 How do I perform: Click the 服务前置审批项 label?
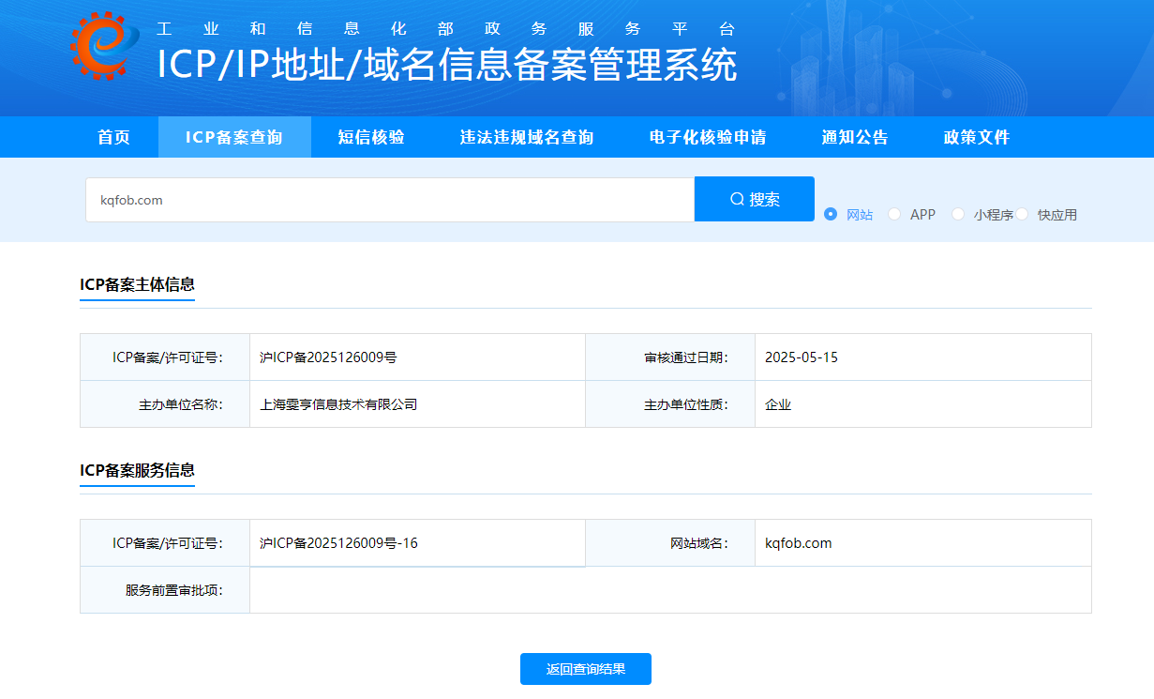pyautogui.click(x=174, y=590)
